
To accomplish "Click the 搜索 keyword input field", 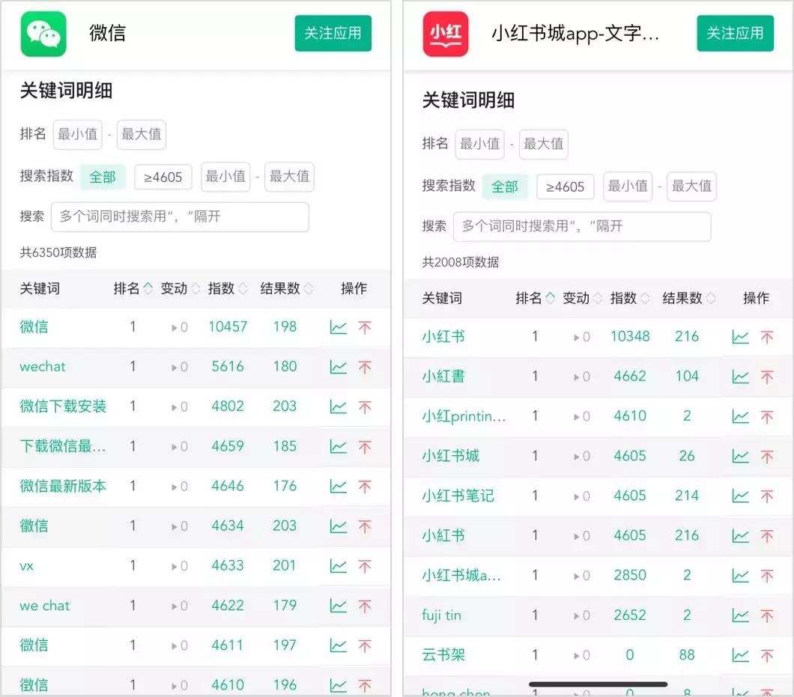I will (180, 217).
